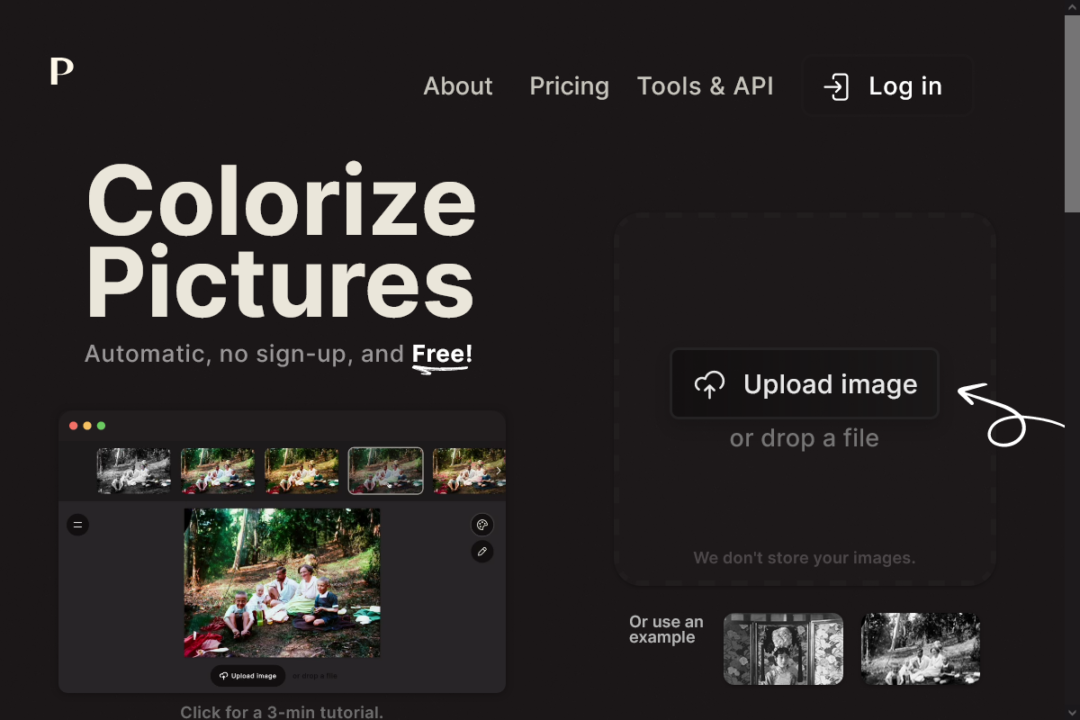Select the pencil edit icon in the tutorial preview
The width and height of the screenshot is (1080, 720).
(482, 552)
